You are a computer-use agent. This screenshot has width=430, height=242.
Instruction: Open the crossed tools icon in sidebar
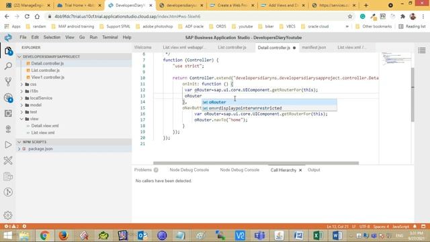coord(8,161)
